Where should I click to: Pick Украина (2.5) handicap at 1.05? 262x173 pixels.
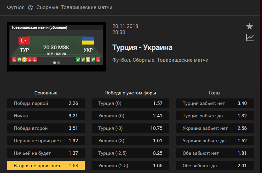pos(130,166)
